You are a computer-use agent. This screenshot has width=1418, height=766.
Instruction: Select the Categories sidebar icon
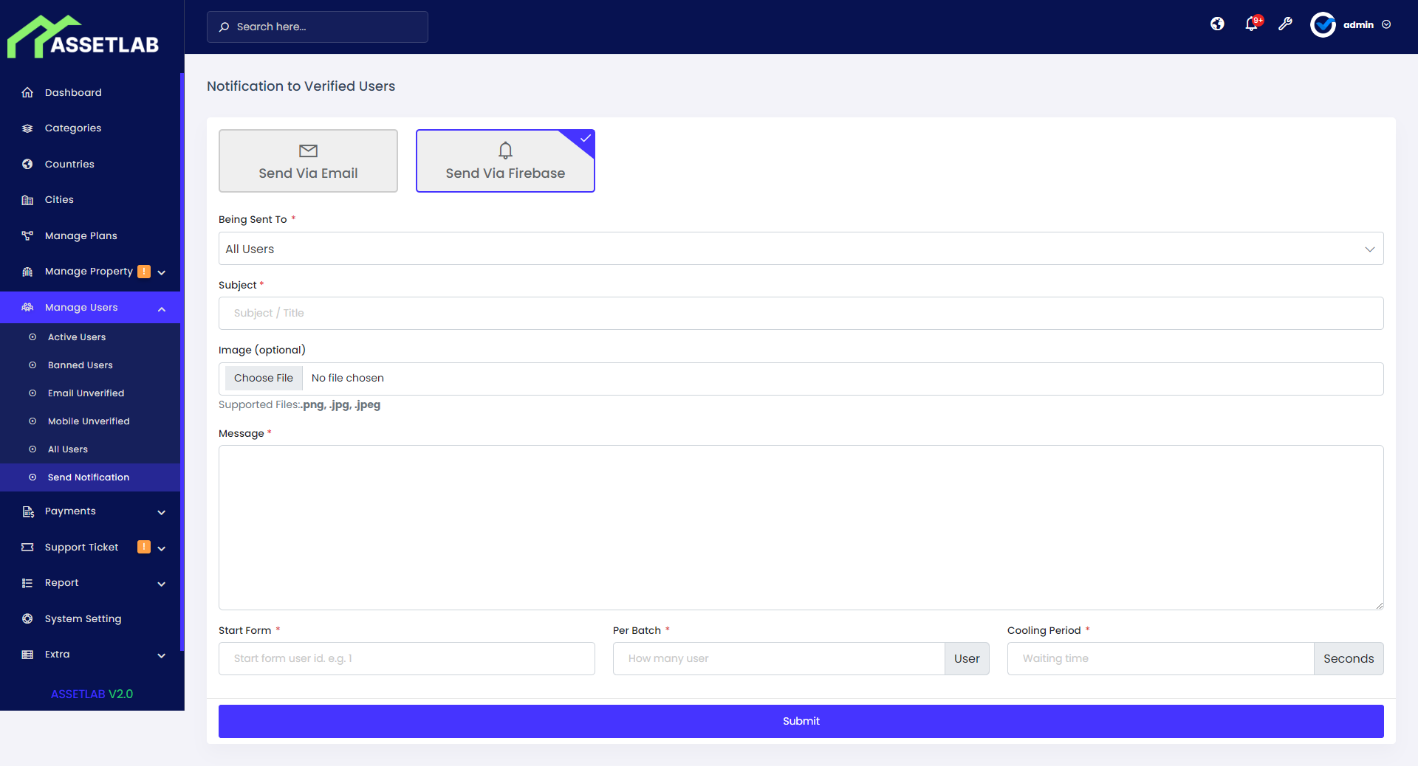(27, 128)
